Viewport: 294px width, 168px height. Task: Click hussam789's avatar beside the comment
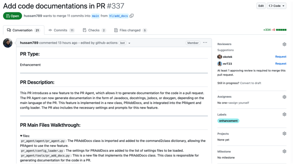click(x=8, y=43)
